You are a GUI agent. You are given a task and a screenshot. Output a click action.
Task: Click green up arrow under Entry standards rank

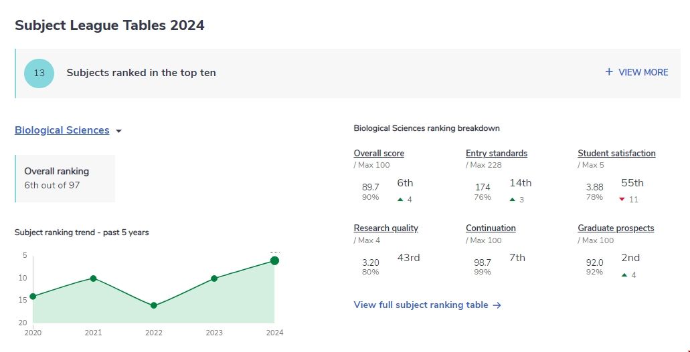click(x=512, y=199)
